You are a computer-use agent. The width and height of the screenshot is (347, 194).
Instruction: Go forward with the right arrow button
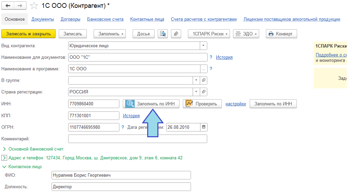(20, 5)
